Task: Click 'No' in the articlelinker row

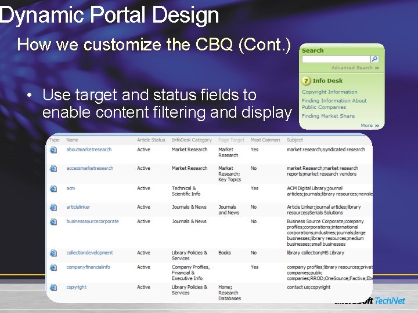Action: click(x=254, y=207)
